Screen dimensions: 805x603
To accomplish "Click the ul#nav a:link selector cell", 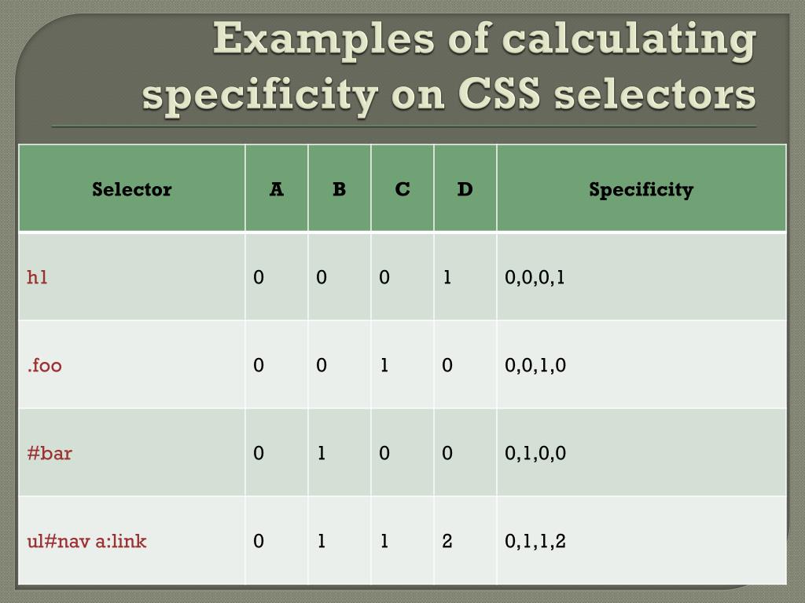I will [132, 540].
